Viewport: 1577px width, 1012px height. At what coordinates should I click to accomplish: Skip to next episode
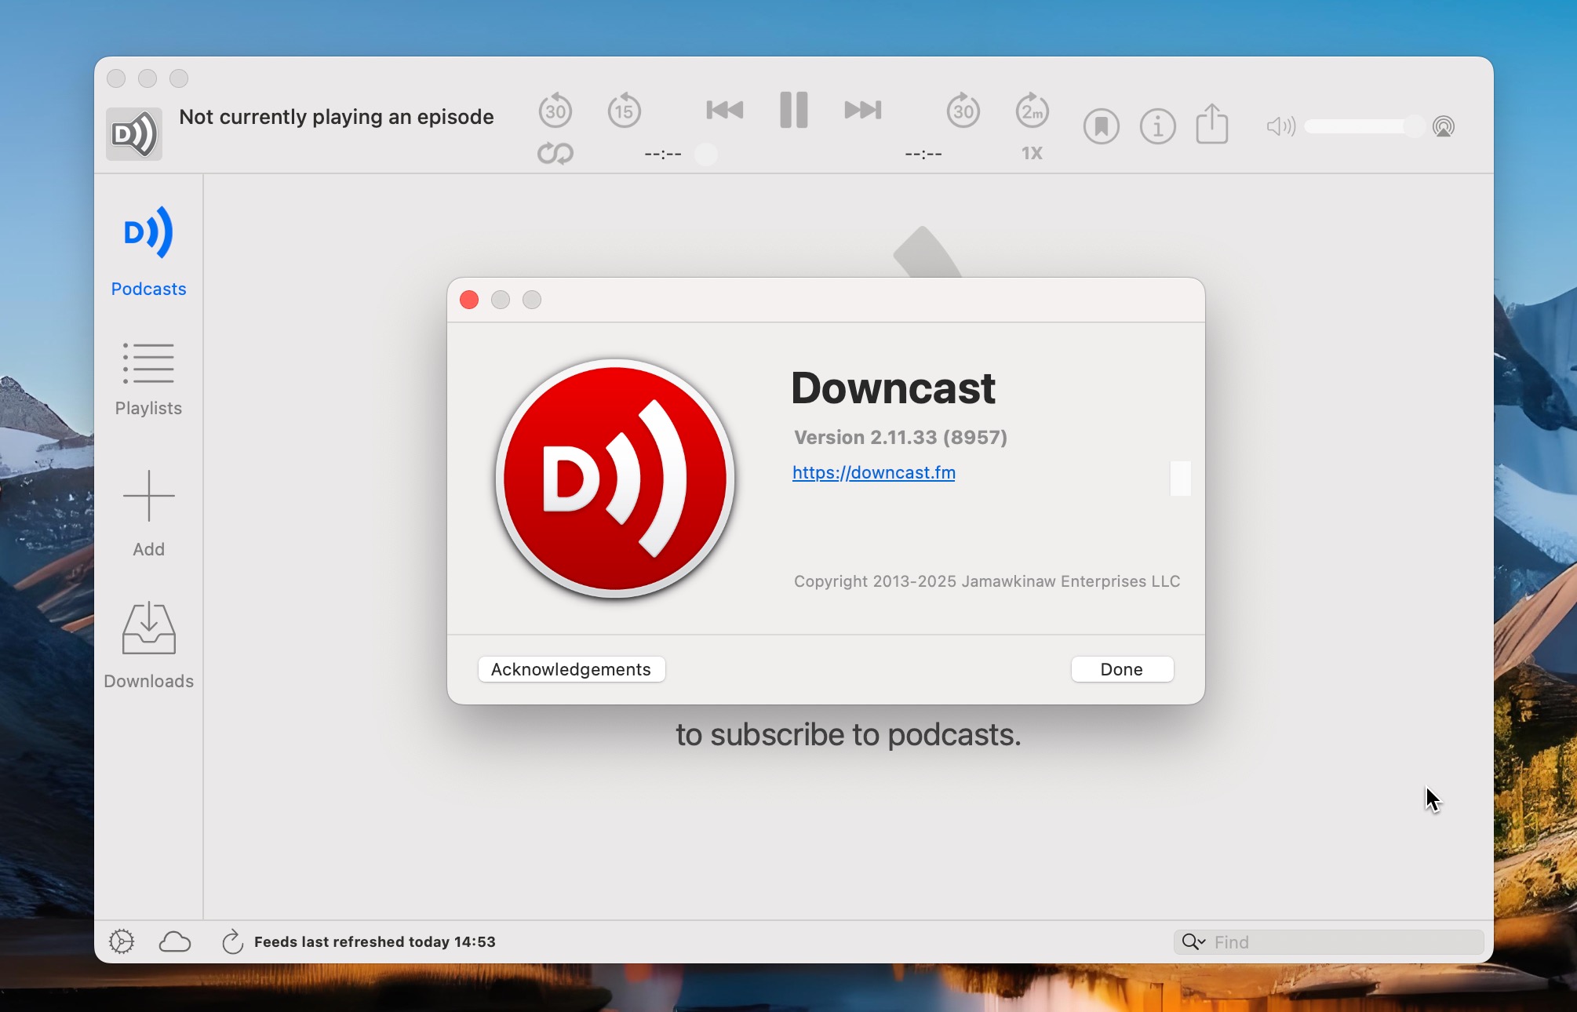coord(863,110)
